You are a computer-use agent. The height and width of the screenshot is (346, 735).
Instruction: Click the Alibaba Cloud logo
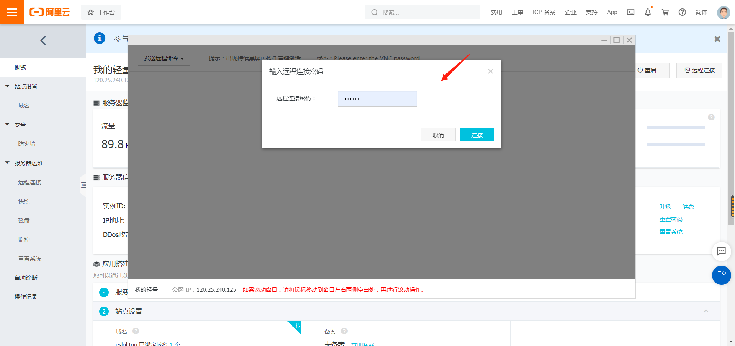[x=50, y=12]
